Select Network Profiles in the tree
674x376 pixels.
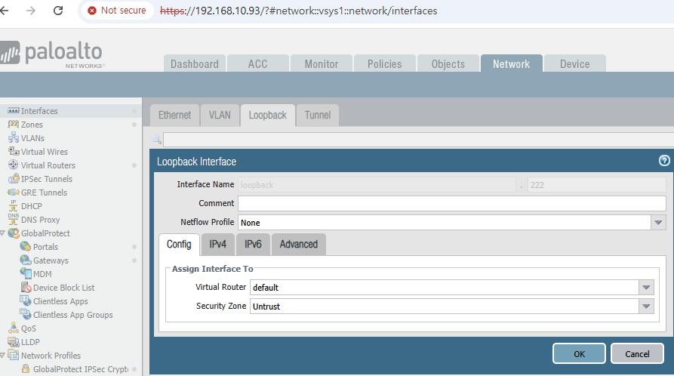pyautogui.click(x=51, y=356)
